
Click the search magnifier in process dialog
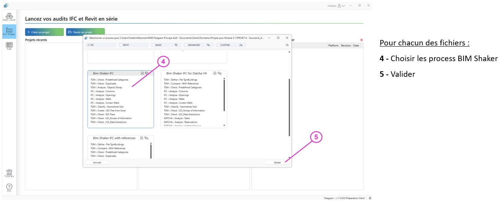pos(287,45)
